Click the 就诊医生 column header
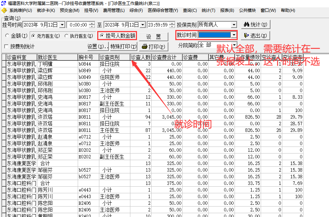Viewport: 329px width, 217px height. coord(57,57)
